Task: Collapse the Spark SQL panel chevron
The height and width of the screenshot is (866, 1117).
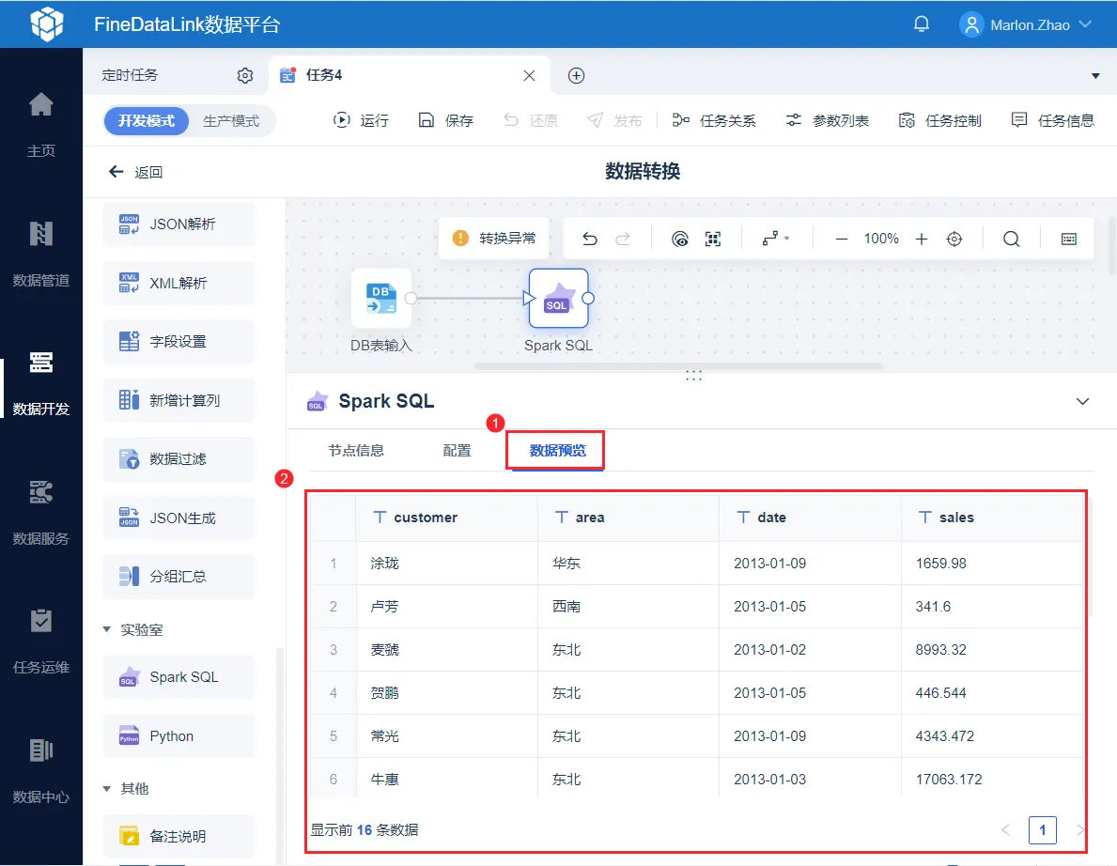Action: pos(1082,402)
